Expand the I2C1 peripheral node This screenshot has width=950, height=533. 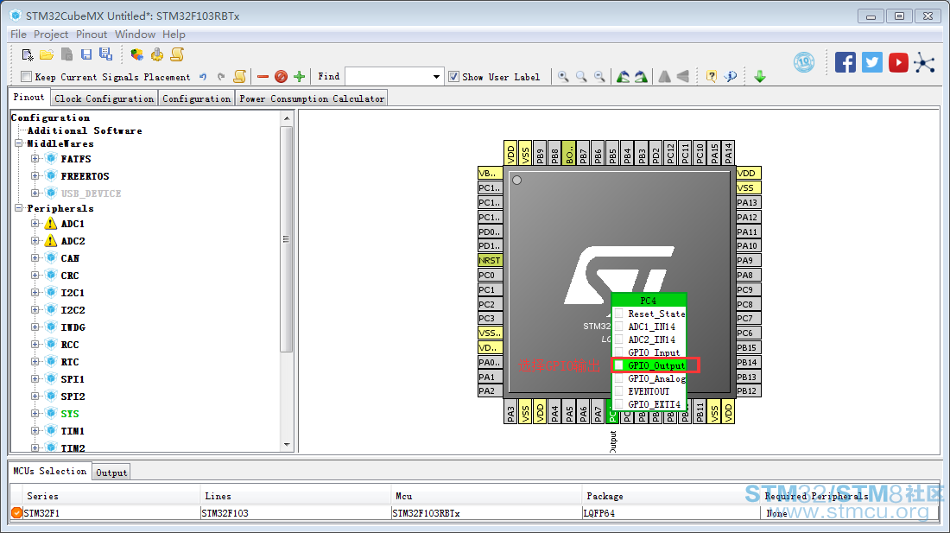pyautogui.click(x=35, y=293)
